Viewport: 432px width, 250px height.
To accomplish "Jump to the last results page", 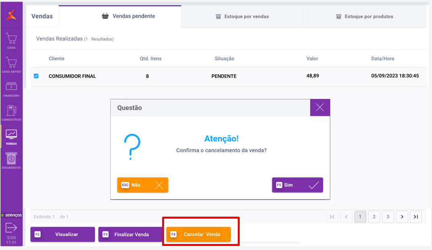I will (416, 217).
